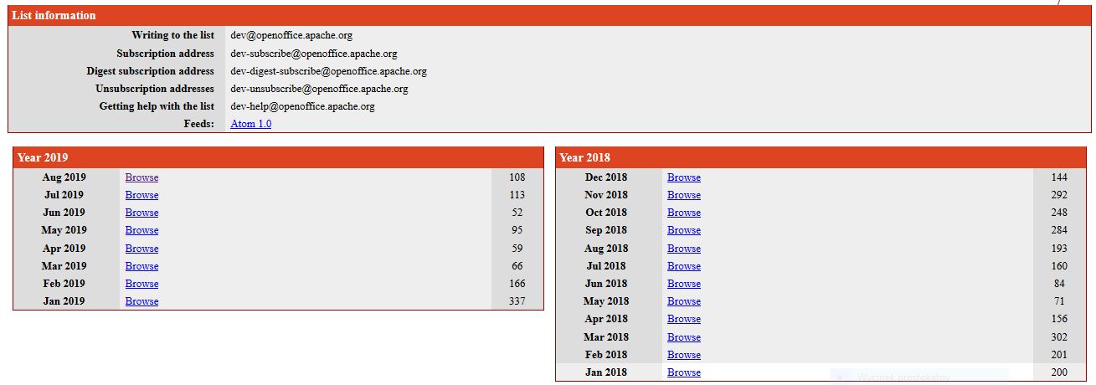This screenshot has width=1096, height=385.
Task: Browse the Jul 2018 archive
Action: (x=684, y=266)
